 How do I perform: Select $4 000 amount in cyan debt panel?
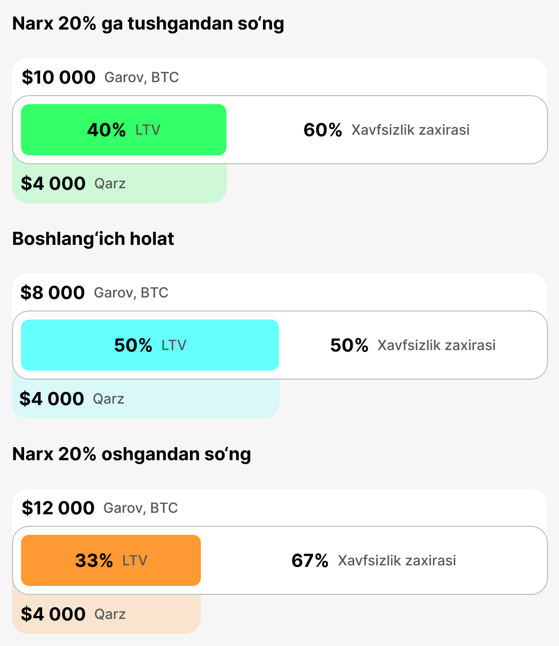click(52, 399)
